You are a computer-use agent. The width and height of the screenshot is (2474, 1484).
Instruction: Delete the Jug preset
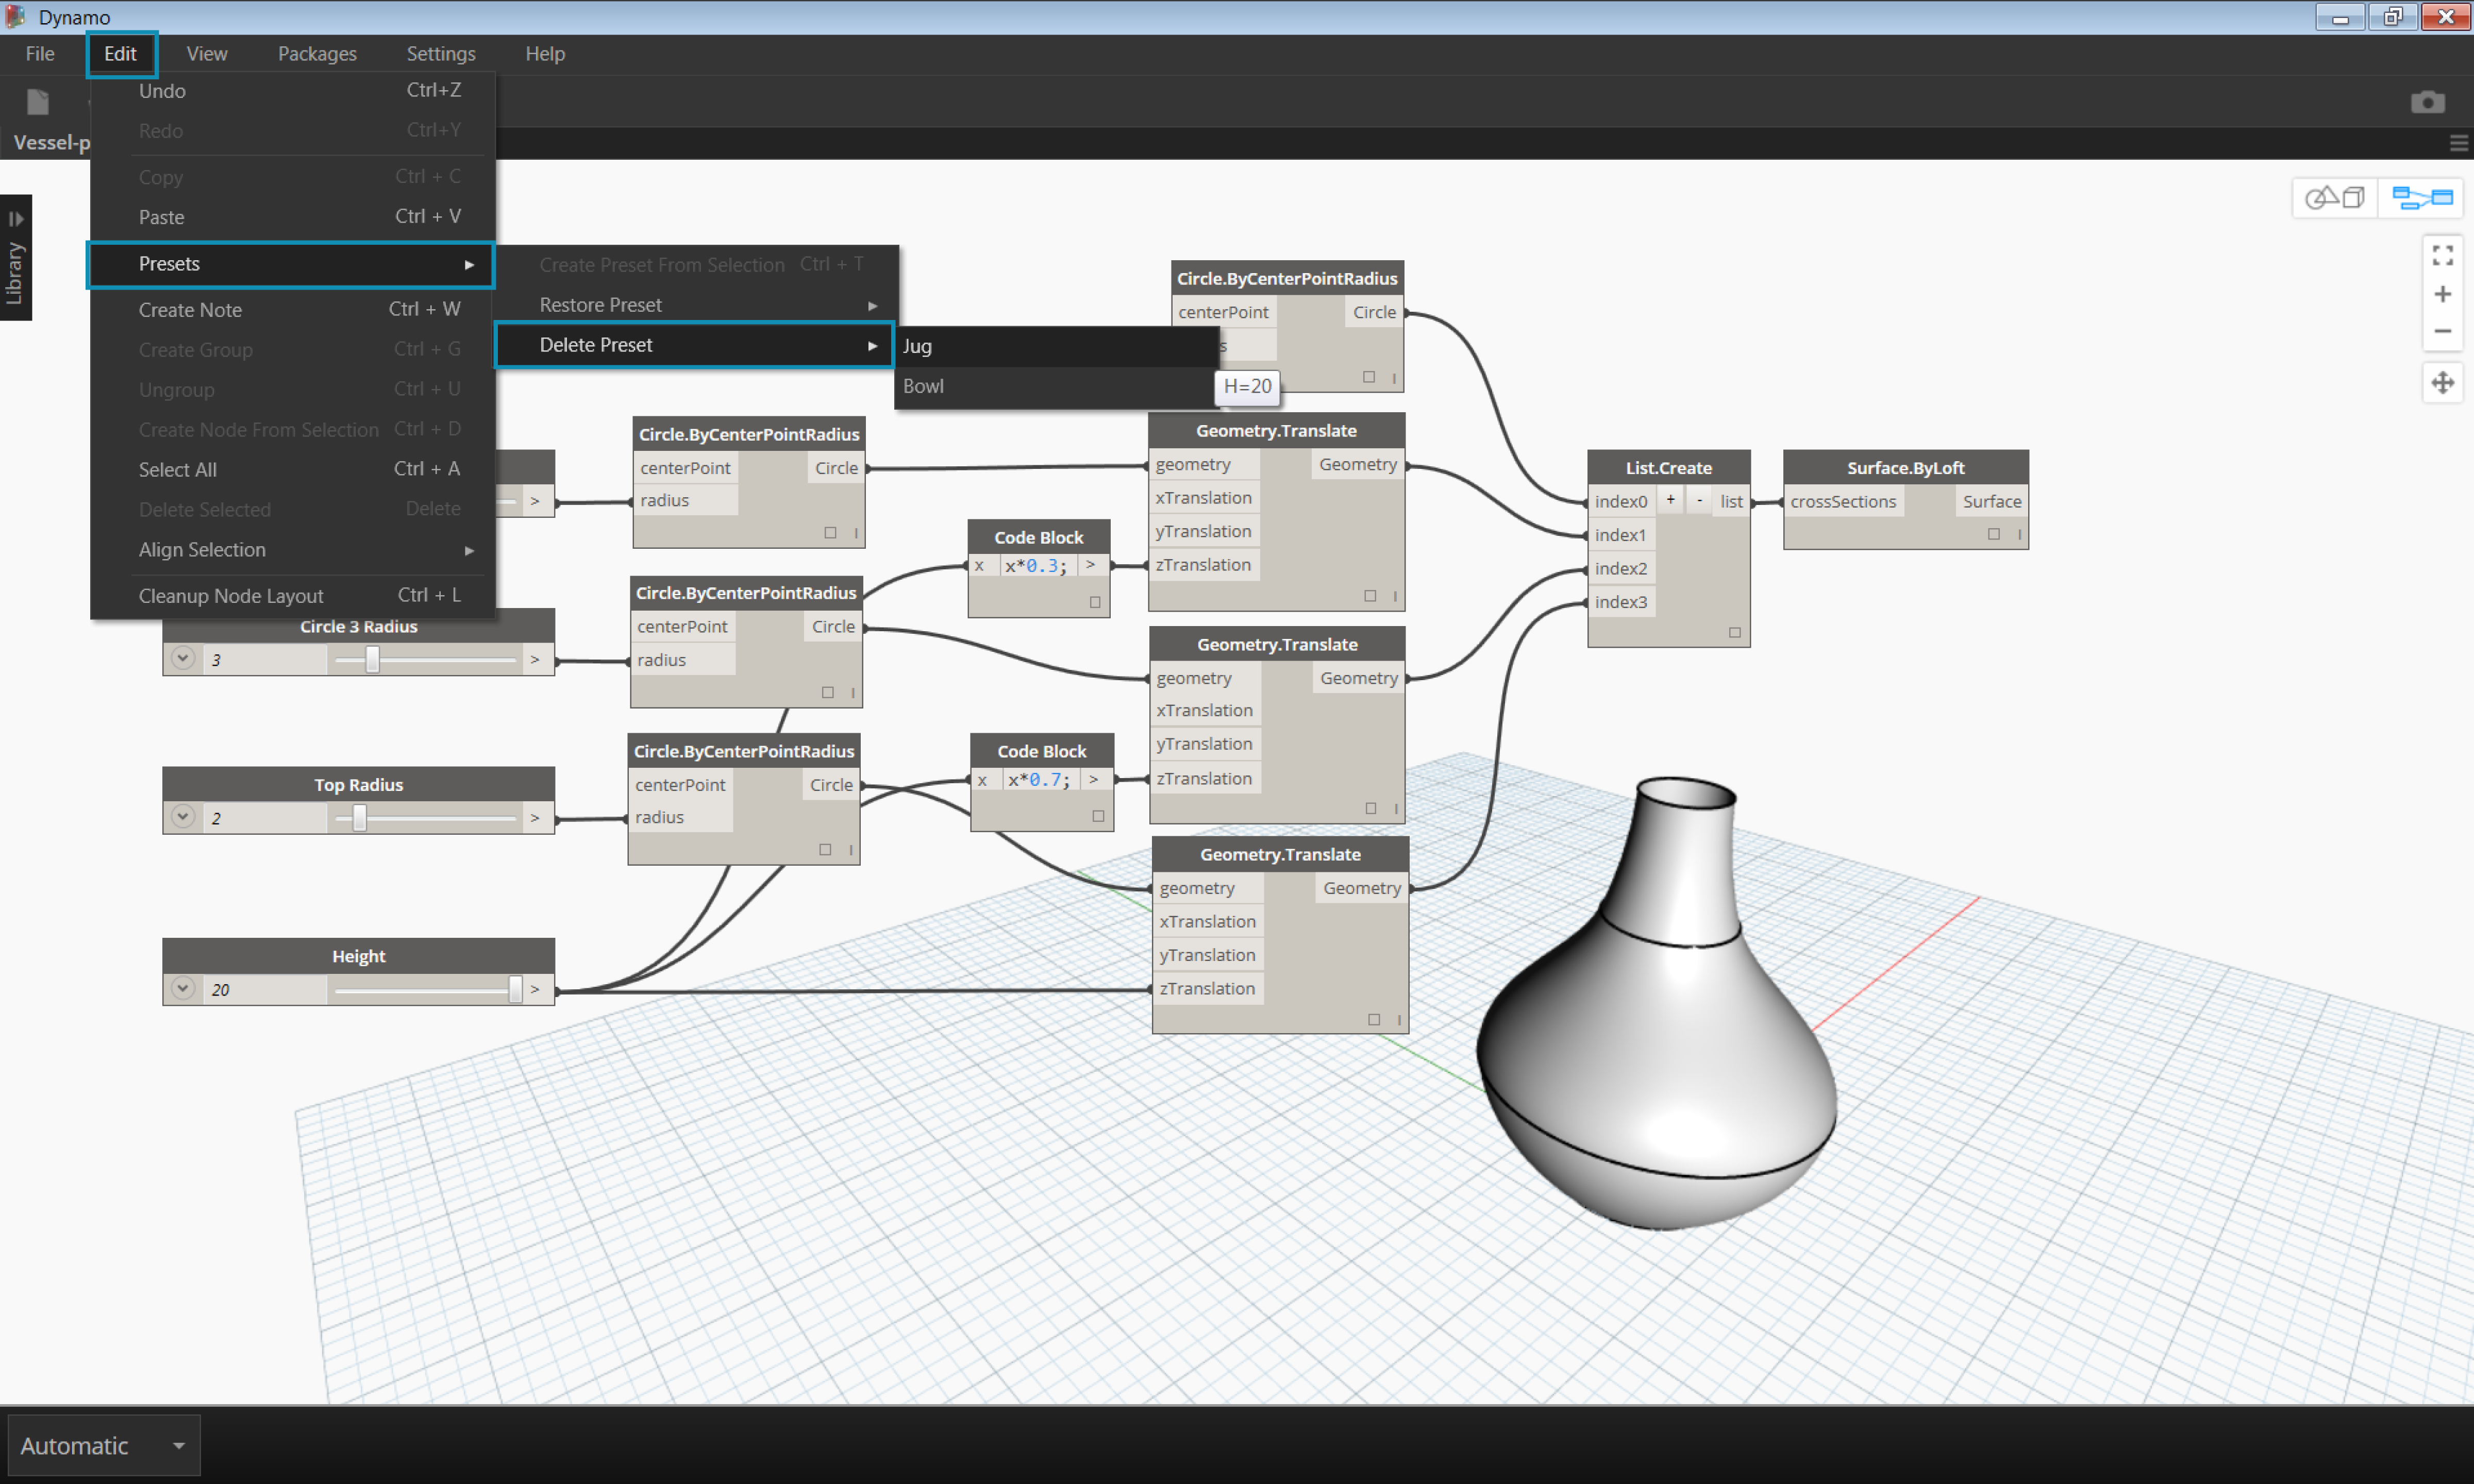1057,346
